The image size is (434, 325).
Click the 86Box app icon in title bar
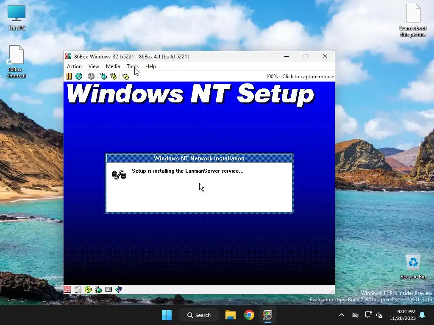68,56
